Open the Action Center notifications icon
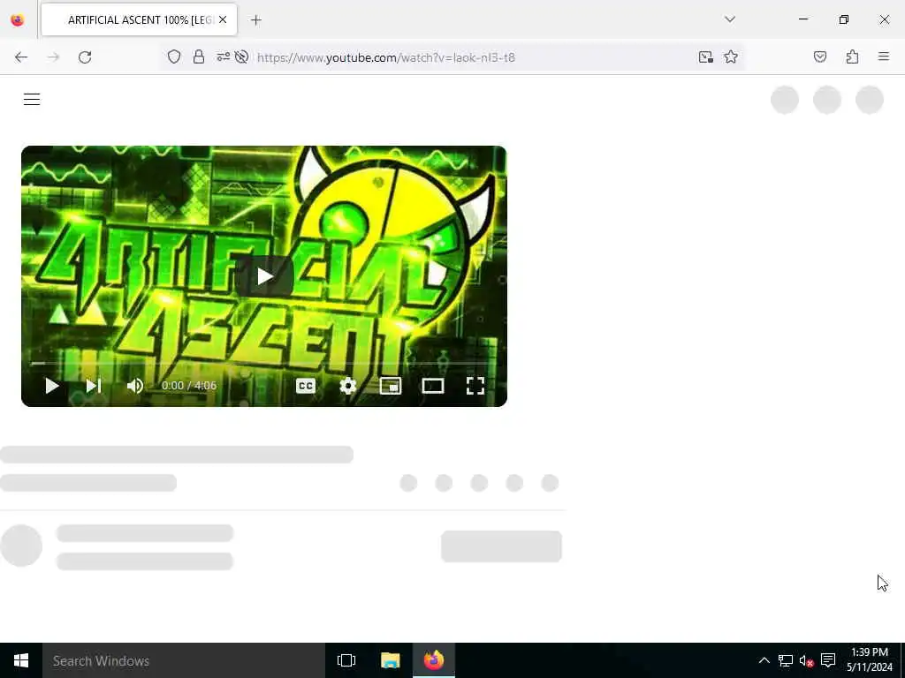The height and width of the screenshot is (678, 905). [x=828, y=660]
